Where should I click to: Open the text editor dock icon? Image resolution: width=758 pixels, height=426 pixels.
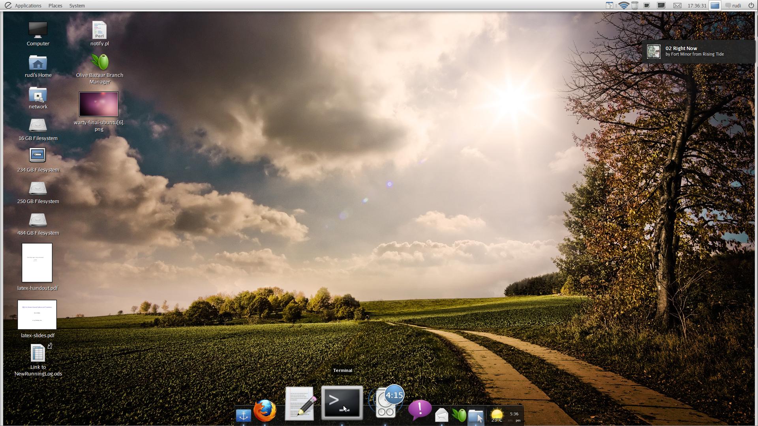point(300,404)
